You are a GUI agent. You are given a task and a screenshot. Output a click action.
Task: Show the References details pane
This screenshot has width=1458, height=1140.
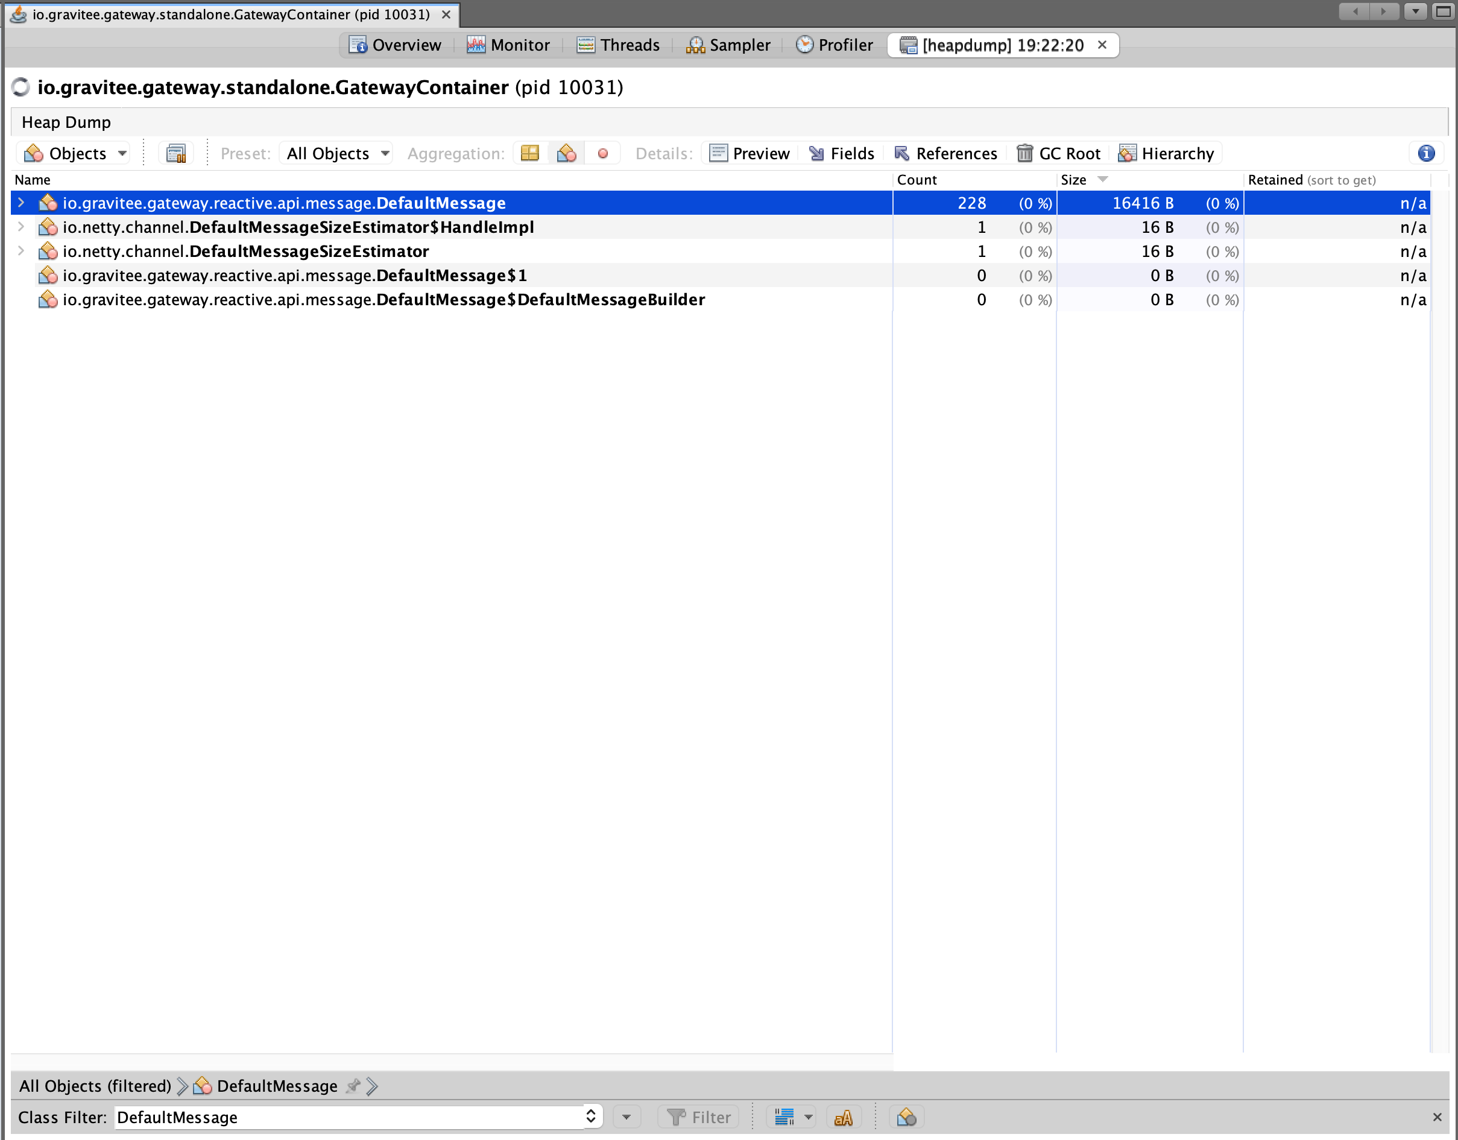(x=945, y=154)
